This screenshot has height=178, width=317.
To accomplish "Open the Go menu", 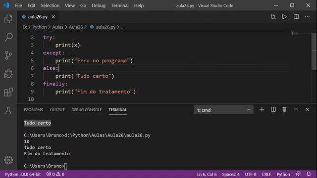I will coord(83,5).
